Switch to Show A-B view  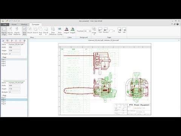coord(40,31)
